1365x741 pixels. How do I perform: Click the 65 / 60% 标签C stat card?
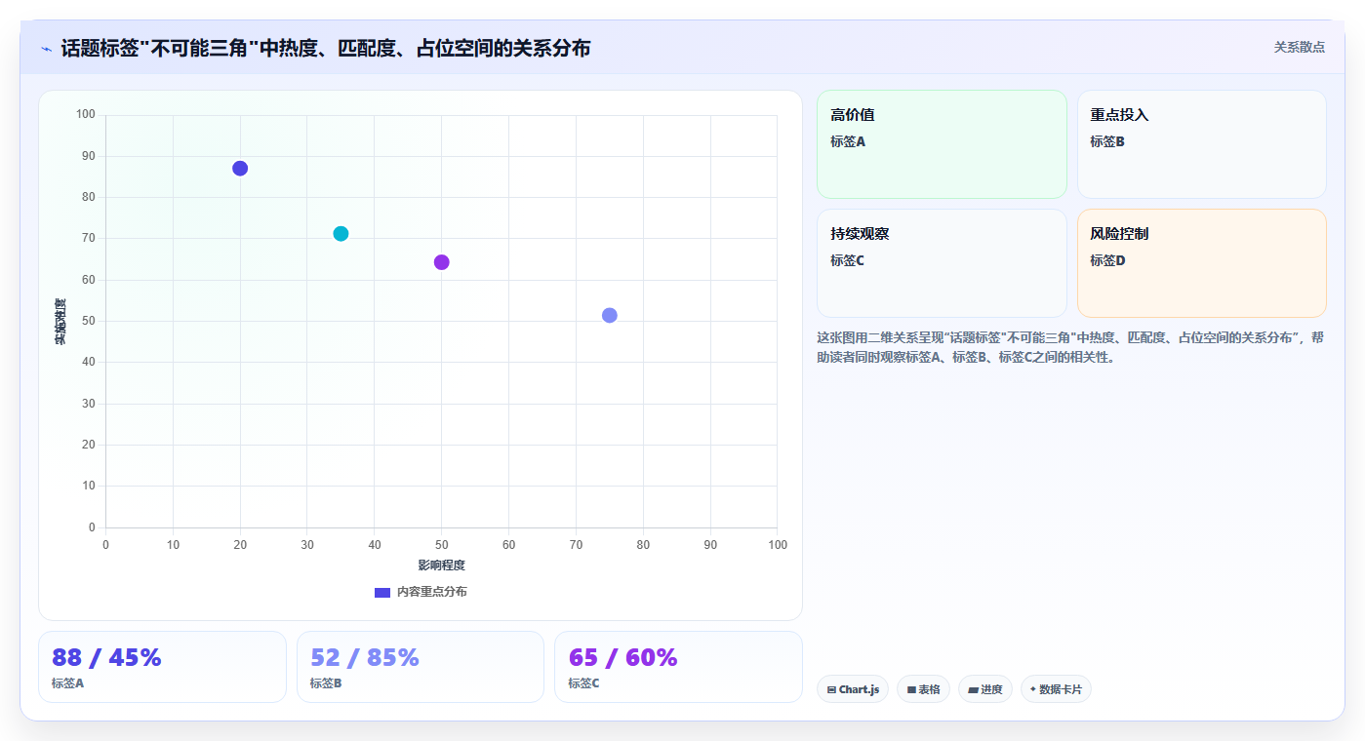click(x=678, y=667)
